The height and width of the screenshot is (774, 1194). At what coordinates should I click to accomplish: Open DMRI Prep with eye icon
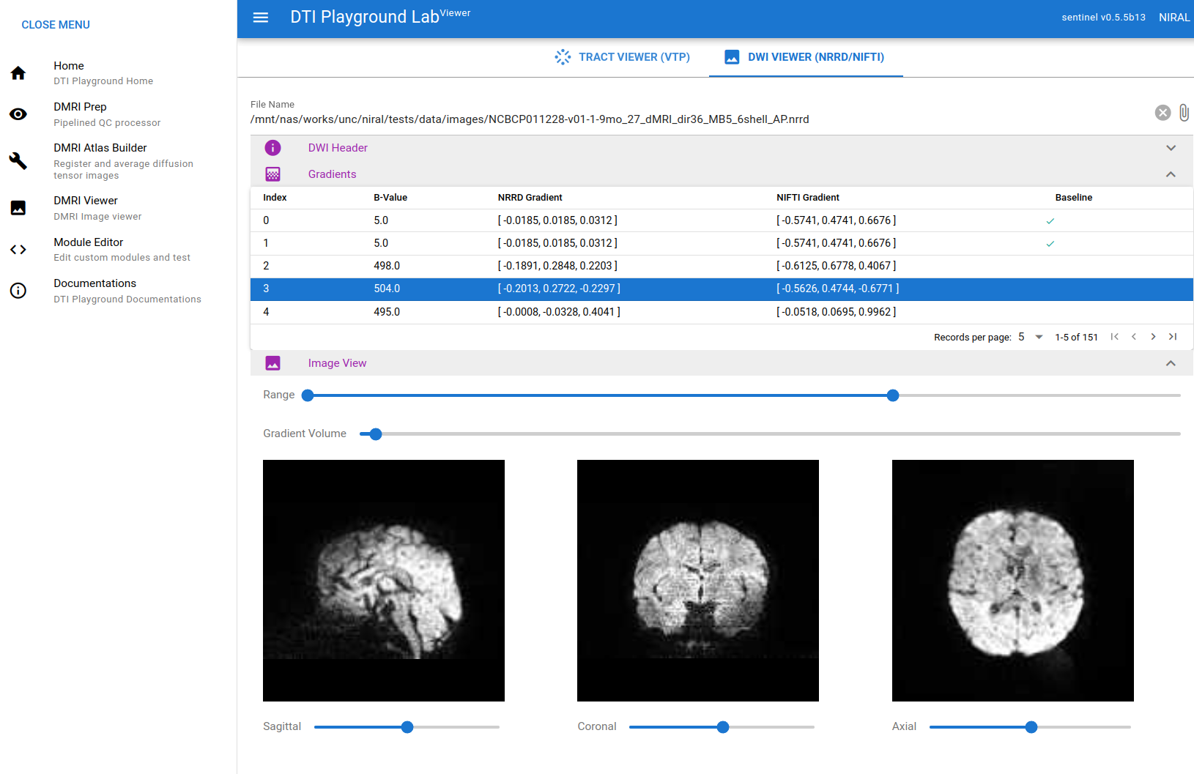[18, 114]
